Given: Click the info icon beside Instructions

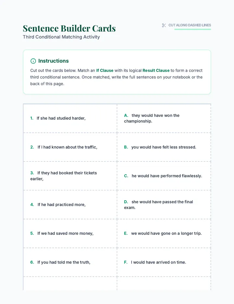Looking at the screenshot, I should coord(33,61).
